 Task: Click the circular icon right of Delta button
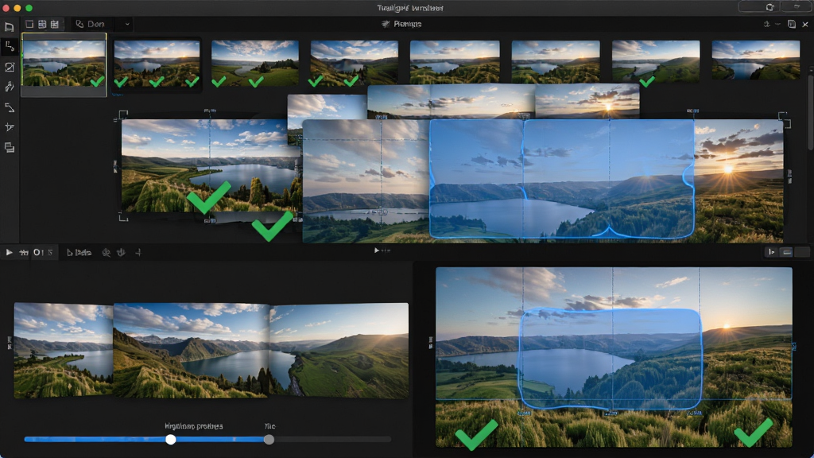point(106,252)
